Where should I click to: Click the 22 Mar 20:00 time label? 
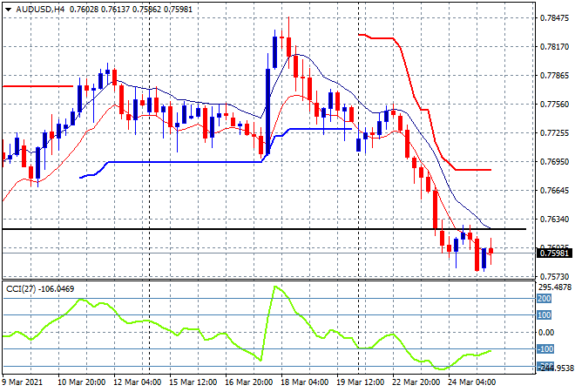coord(416,382)
